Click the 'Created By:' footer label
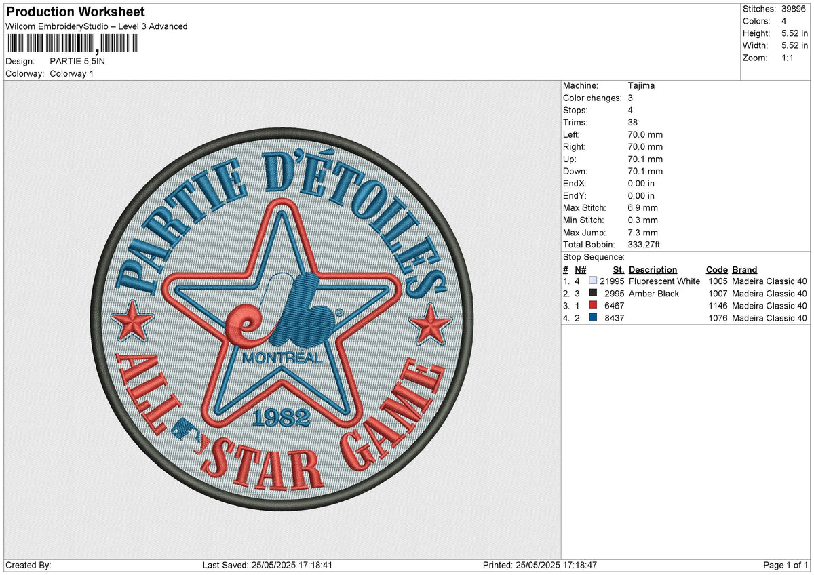The height and width of the screenshot is (575, 814). [28, 566]
